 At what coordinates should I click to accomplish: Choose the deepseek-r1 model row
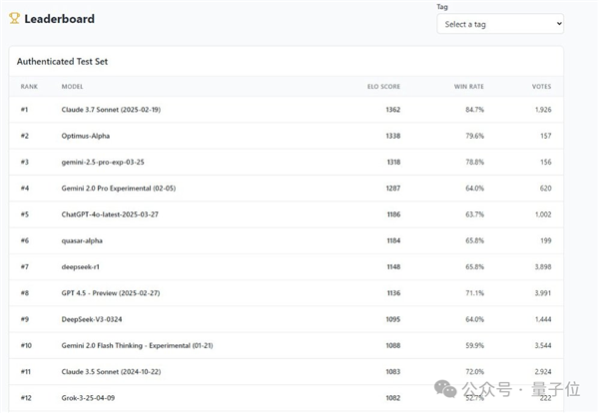tap(81, 266)
